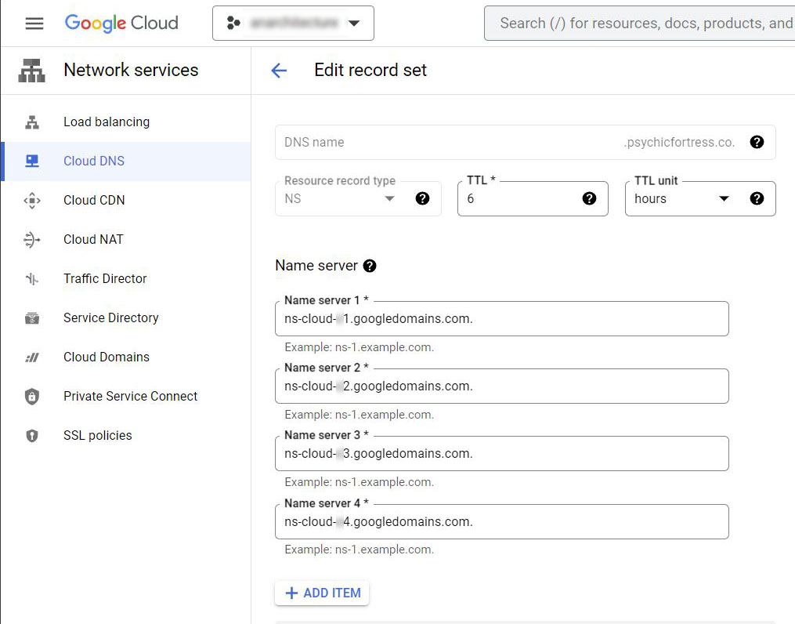Click the Traffic Director icon
Image resolution: width=795 pixels, height=624 pixels.
pyautogui.click(x=32, y=278)
